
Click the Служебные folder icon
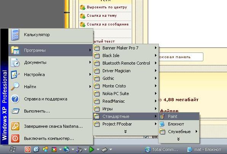click(162, 132)
